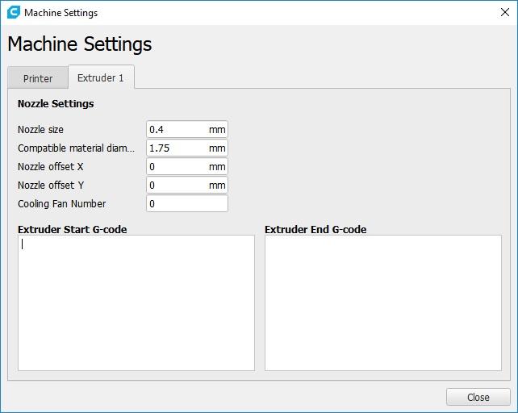Click the Nozzle size label
Screen dimensions: 518x413
click(40, 130)
